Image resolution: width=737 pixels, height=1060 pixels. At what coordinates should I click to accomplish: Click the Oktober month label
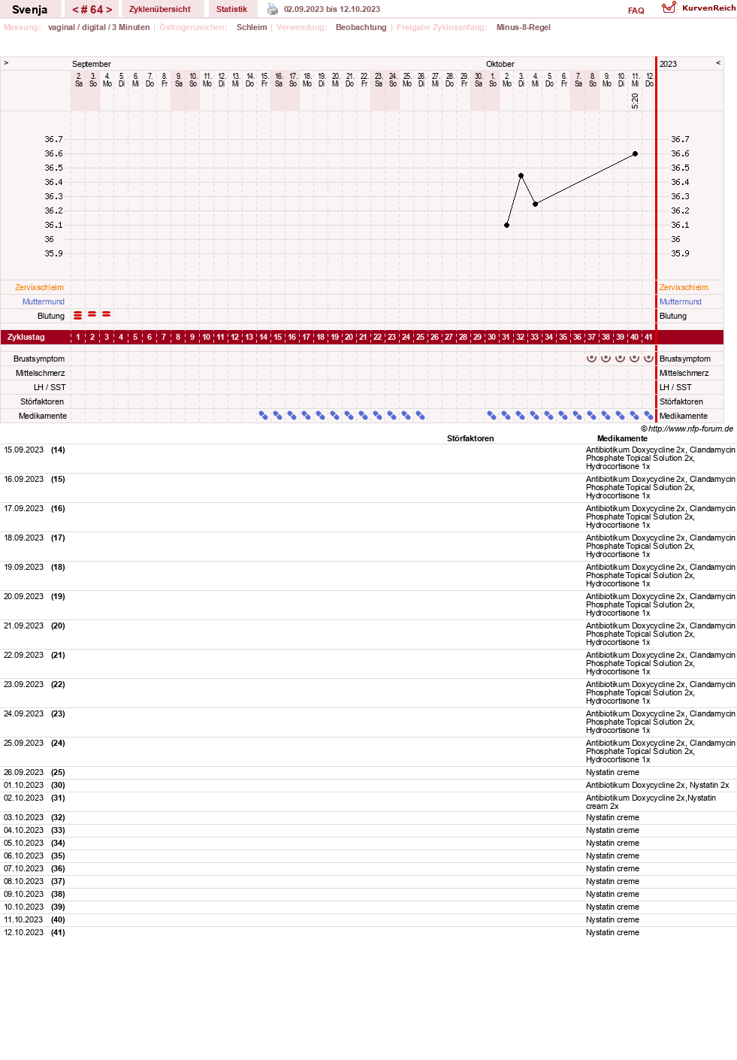[500, 64]
